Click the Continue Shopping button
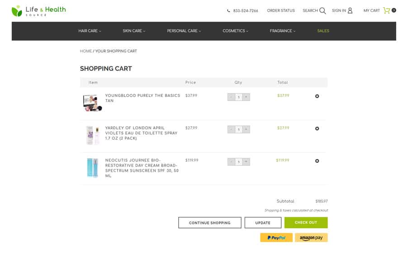The width and height of the screenshot is (407, 256). click(209, 223)
